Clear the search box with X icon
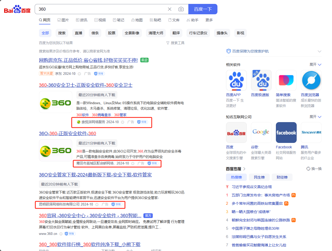The height and width of the screenshot is (251, 332). pos(170,9)
